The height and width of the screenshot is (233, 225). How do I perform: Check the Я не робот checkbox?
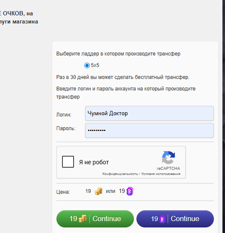pyautogui.click(x=68, y=162)
